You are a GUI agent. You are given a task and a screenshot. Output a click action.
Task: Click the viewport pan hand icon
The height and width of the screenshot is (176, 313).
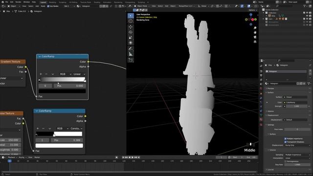255,32
